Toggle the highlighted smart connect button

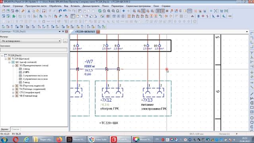click(x=143, y=11)
